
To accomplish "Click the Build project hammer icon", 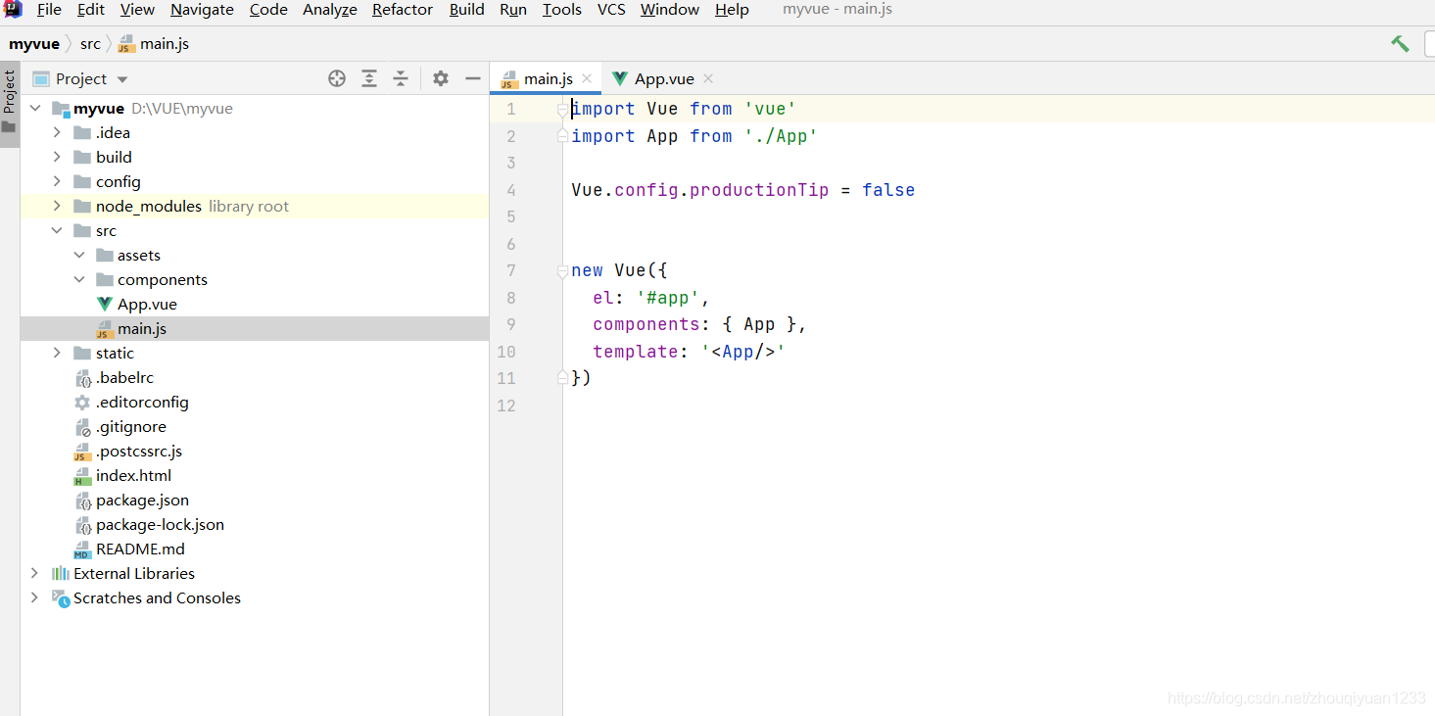I will point(1400,43).
